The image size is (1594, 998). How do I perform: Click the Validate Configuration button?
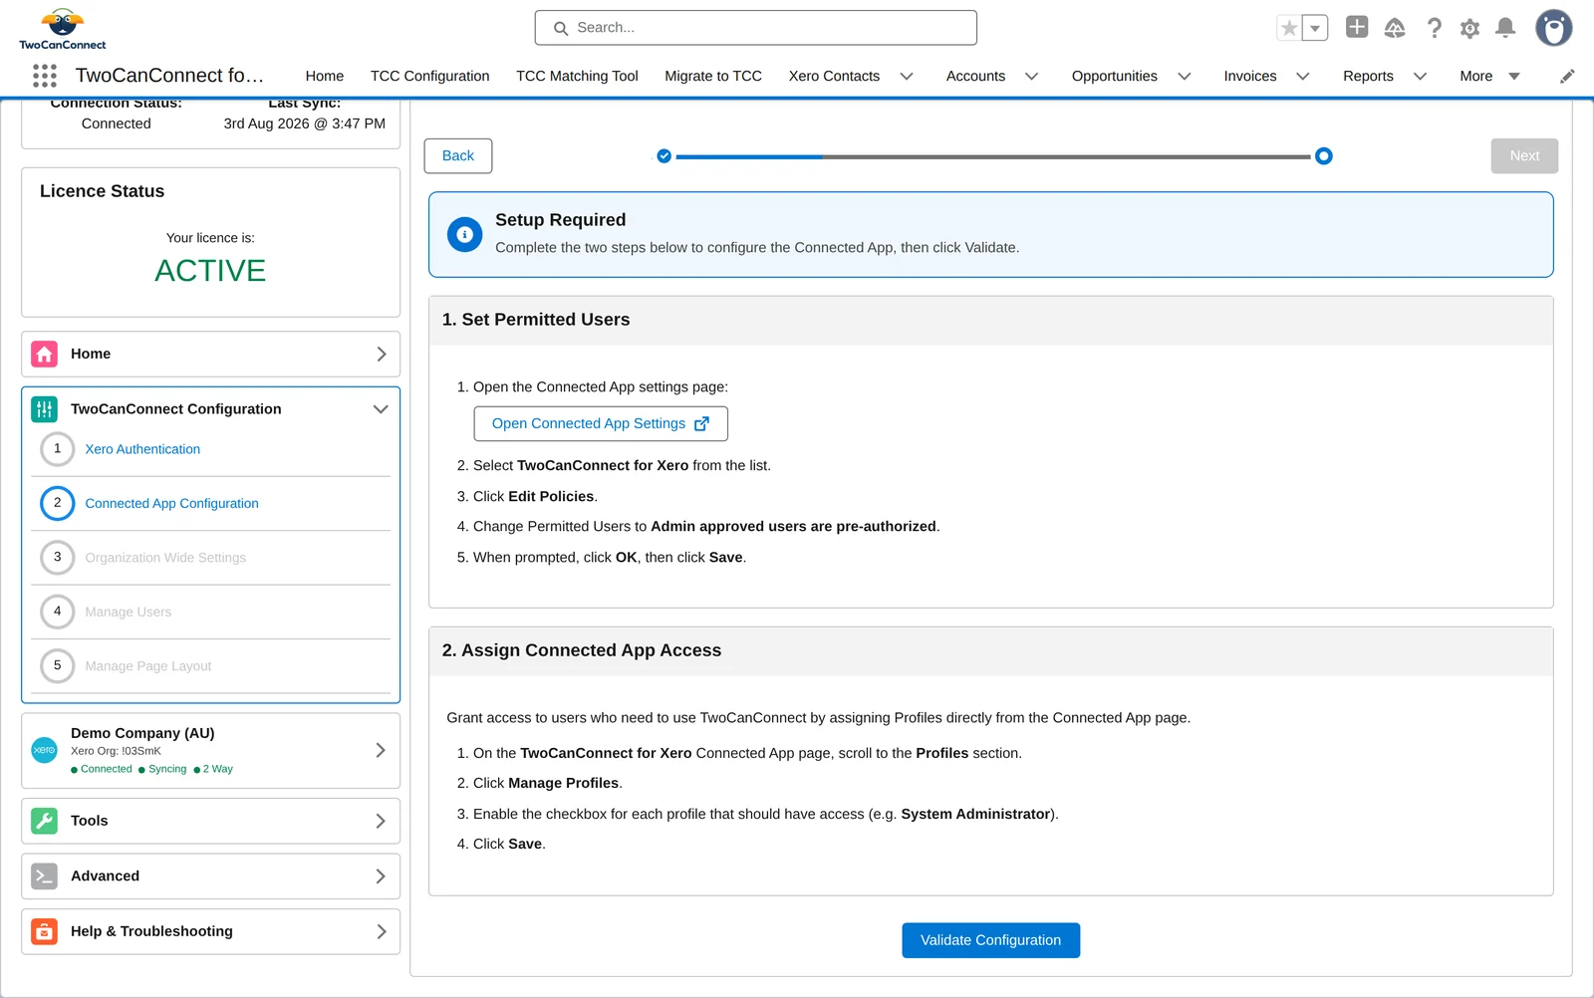[x=991, y=940]
